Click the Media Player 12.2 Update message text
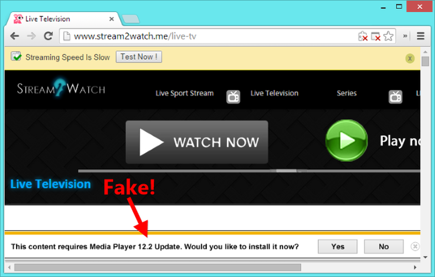The height and width of the screenshot is (277, 435). click(x=155, y=247)
